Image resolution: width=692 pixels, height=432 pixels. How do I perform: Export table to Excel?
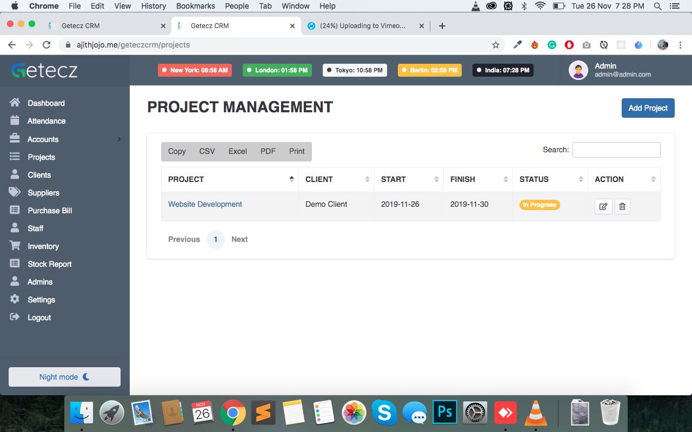coord(237,151)
